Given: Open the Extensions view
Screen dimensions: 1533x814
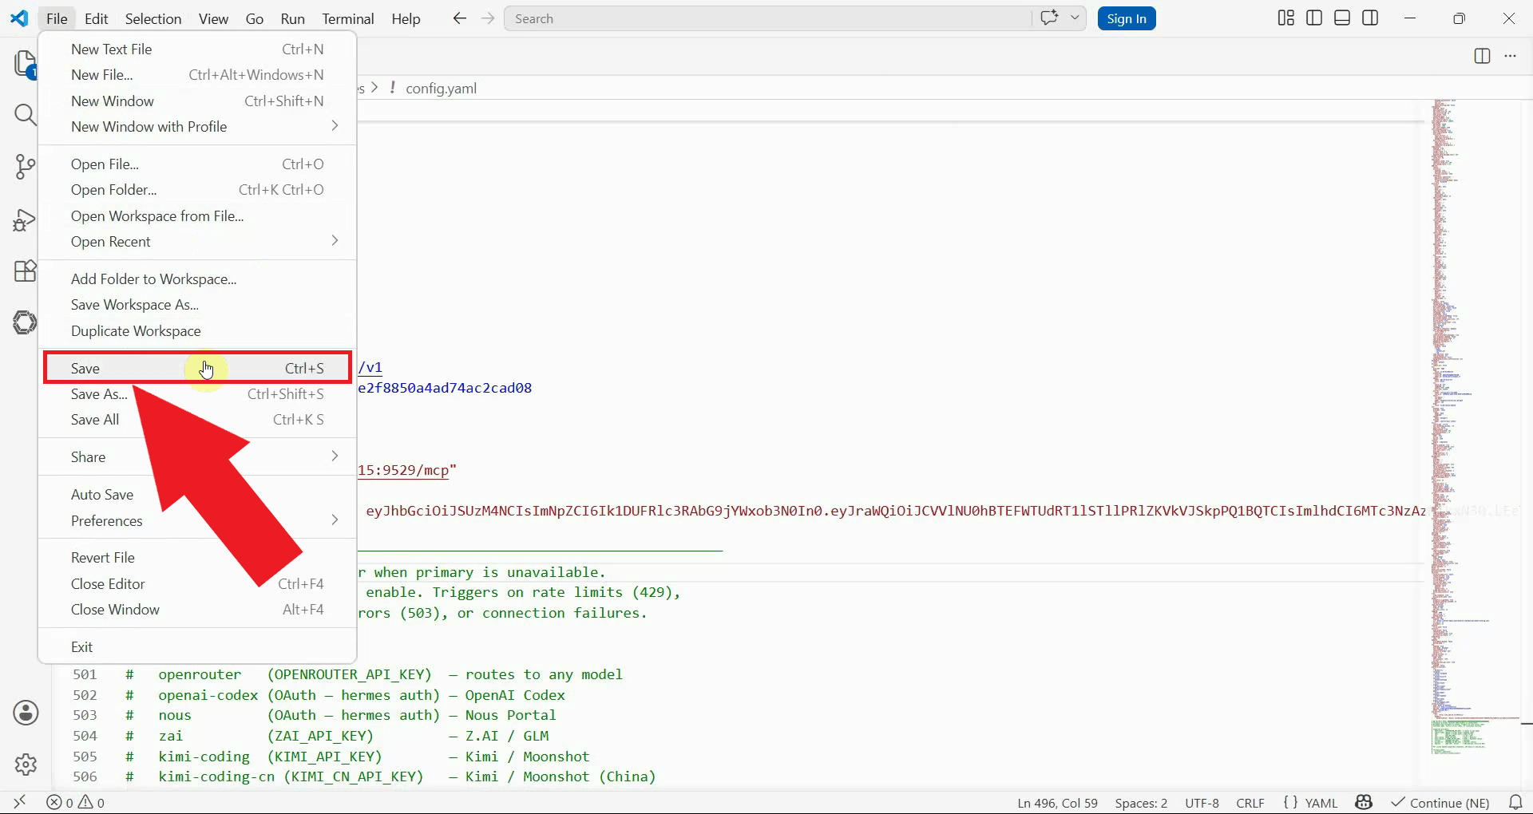Looking at the screenshot, I should [25, 271].
